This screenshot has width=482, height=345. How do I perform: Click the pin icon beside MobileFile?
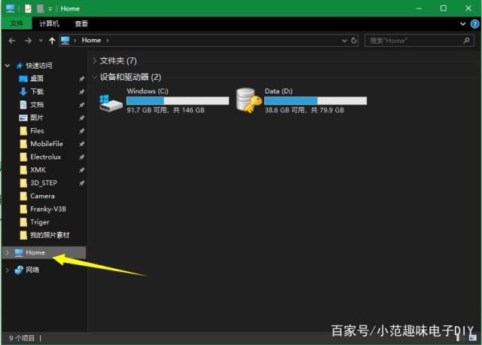pyautogui.click(x=81, y=144)
